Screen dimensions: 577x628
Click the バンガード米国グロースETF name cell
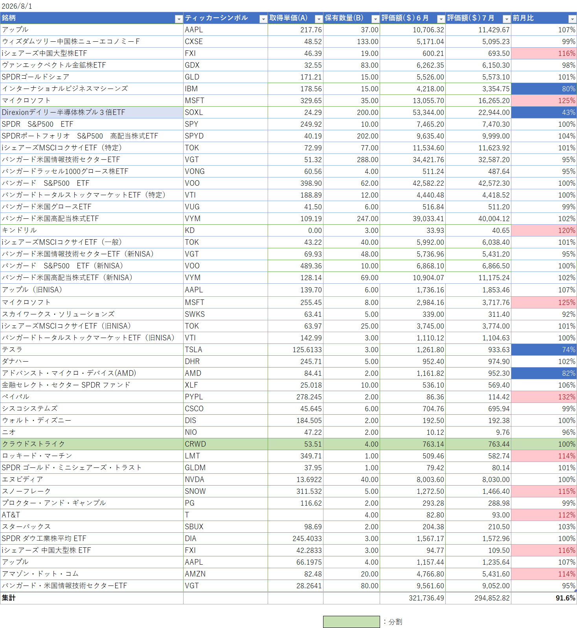[92, 207]
